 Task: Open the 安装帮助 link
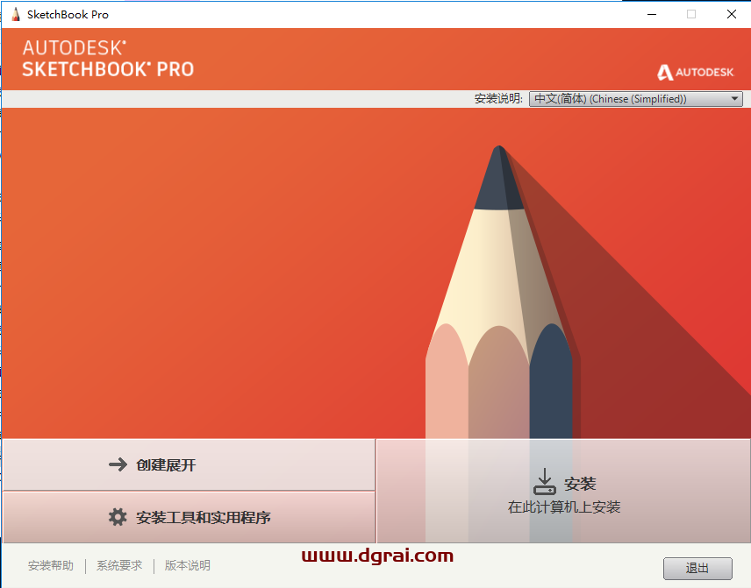[x=51, y=565]
